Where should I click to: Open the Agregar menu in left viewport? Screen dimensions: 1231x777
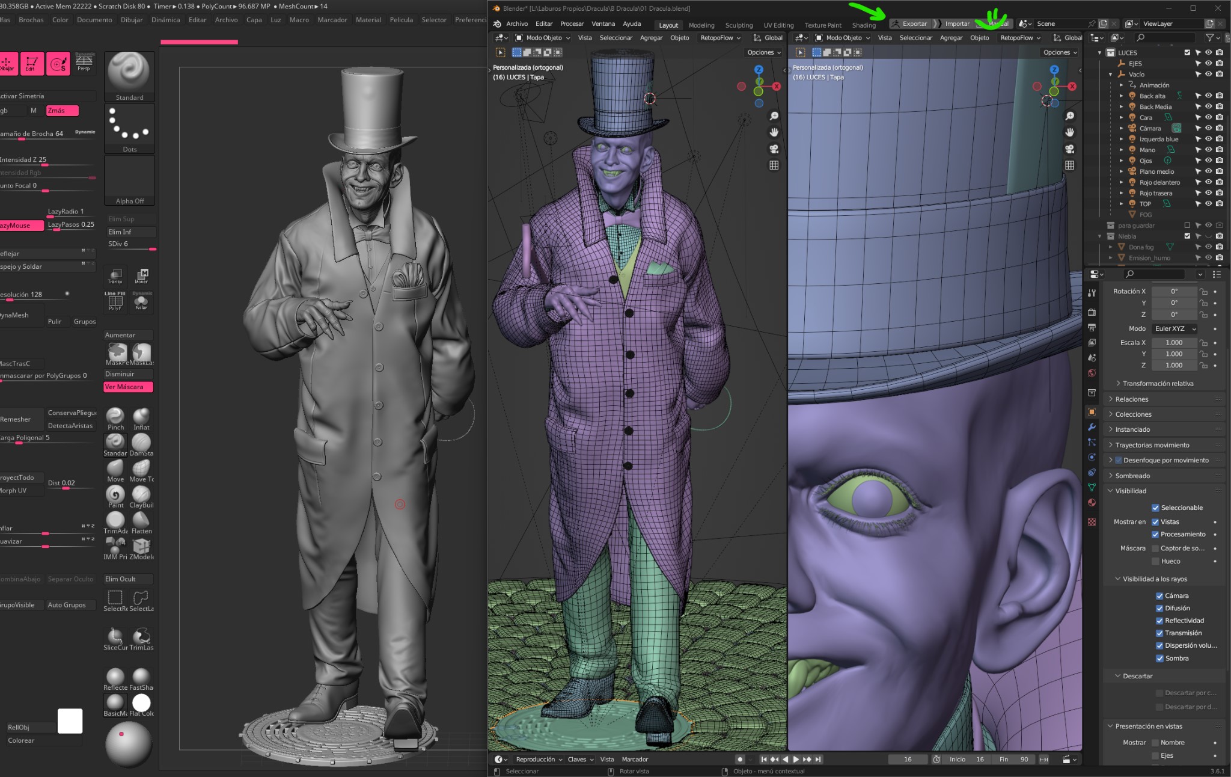click(651, 37)
